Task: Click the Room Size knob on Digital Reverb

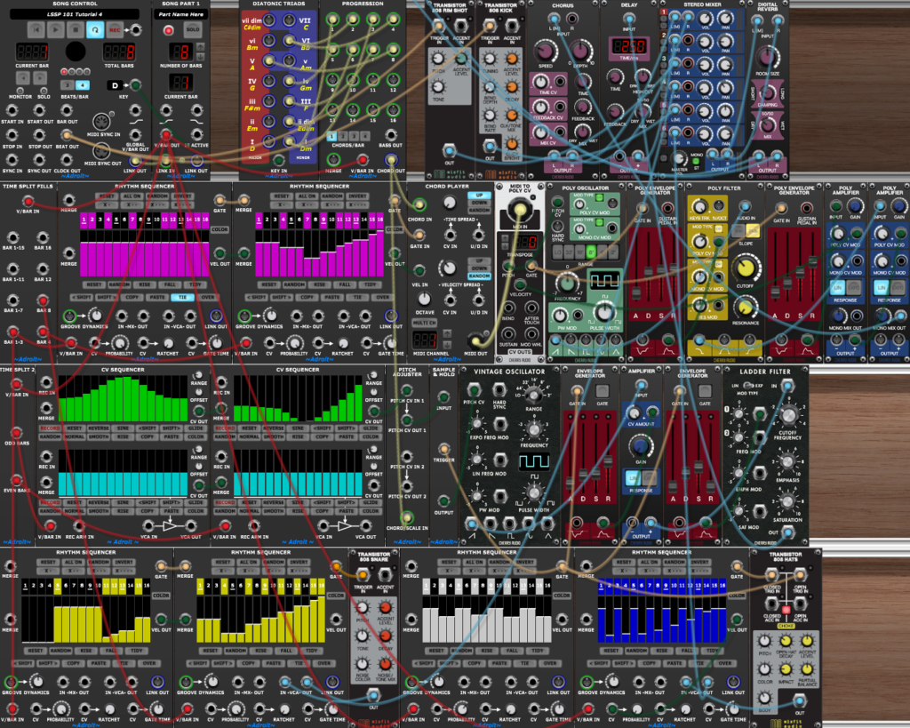Action: coord(767,57)
